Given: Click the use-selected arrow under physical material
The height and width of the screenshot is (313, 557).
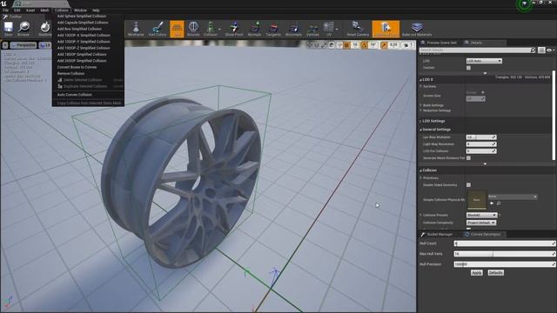Looking at the screenshot, I should 492,203.
